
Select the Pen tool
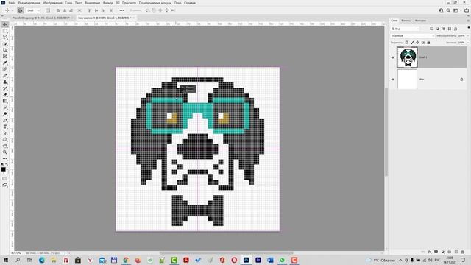[x=5, y=120]
